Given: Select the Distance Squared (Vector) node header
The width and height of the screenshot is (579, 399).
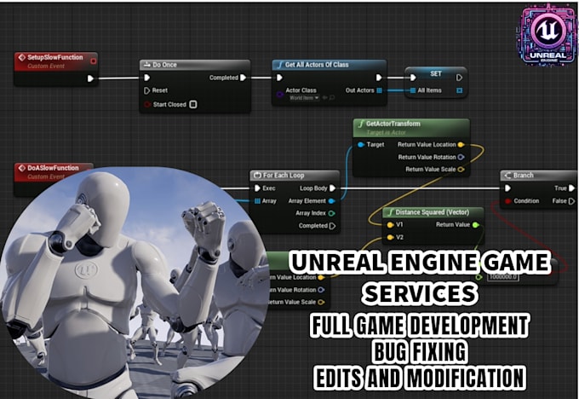Looking at the screenshot, I should [x=433, y=212].
